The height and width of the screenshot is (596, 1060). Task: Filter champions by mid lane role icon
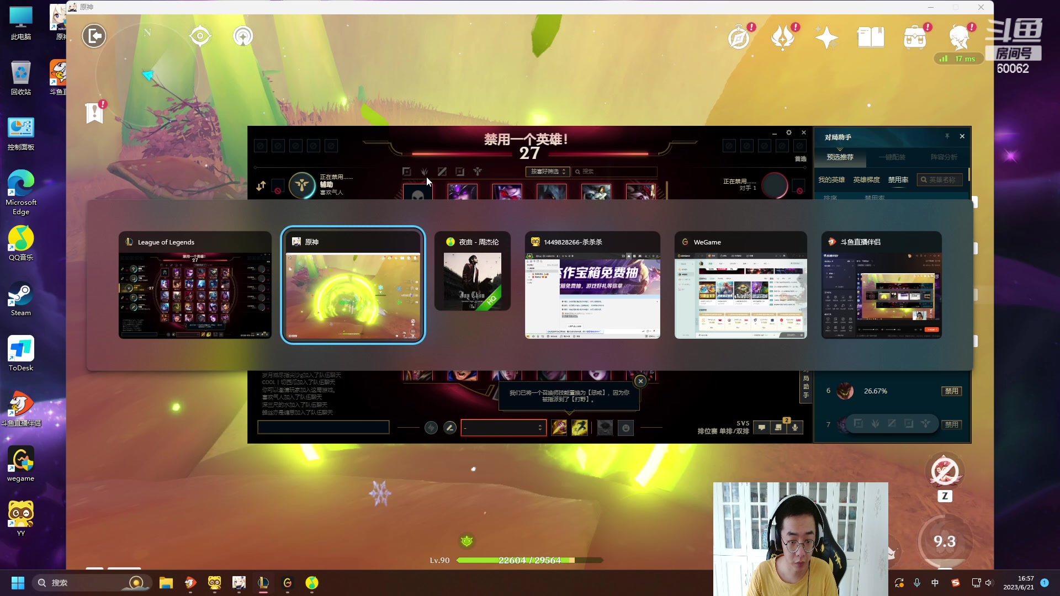coord(442,172)
